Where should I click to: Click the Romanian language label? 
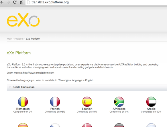click(x=23, y=109)
